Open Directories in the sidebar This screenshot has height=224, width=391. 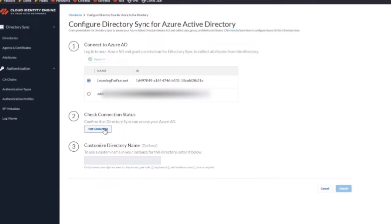(x=10, y=38)
